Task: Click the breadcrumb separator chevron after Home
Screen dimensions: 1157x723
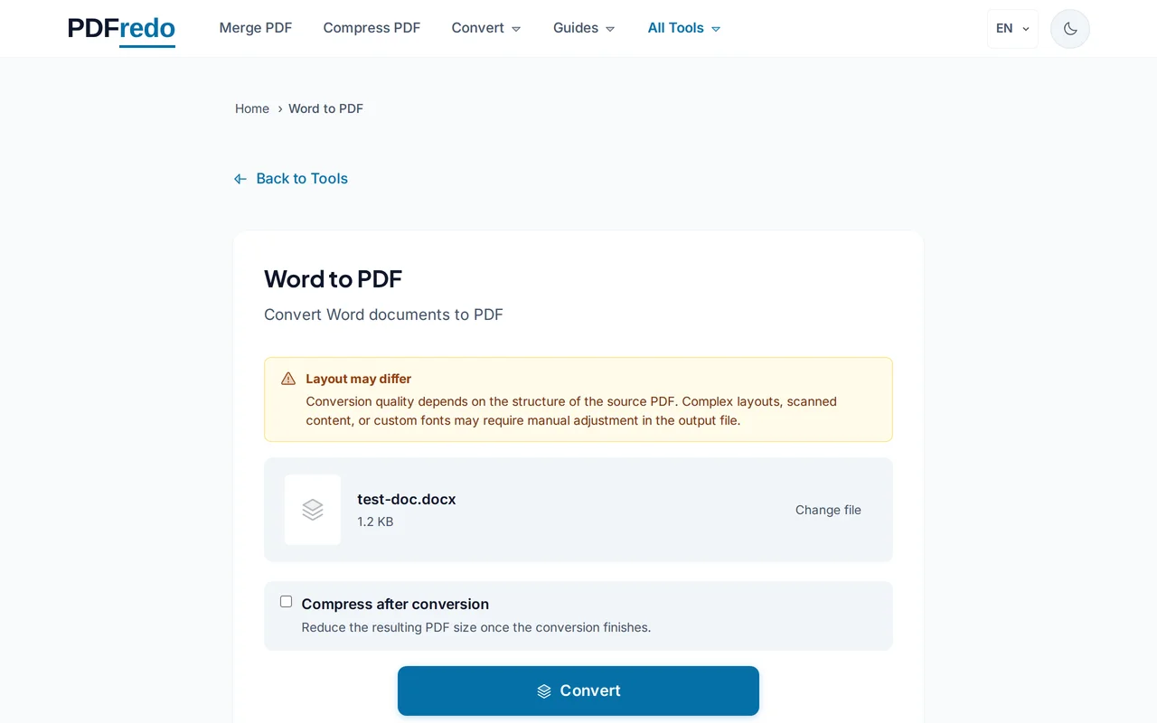Action: 279,108
